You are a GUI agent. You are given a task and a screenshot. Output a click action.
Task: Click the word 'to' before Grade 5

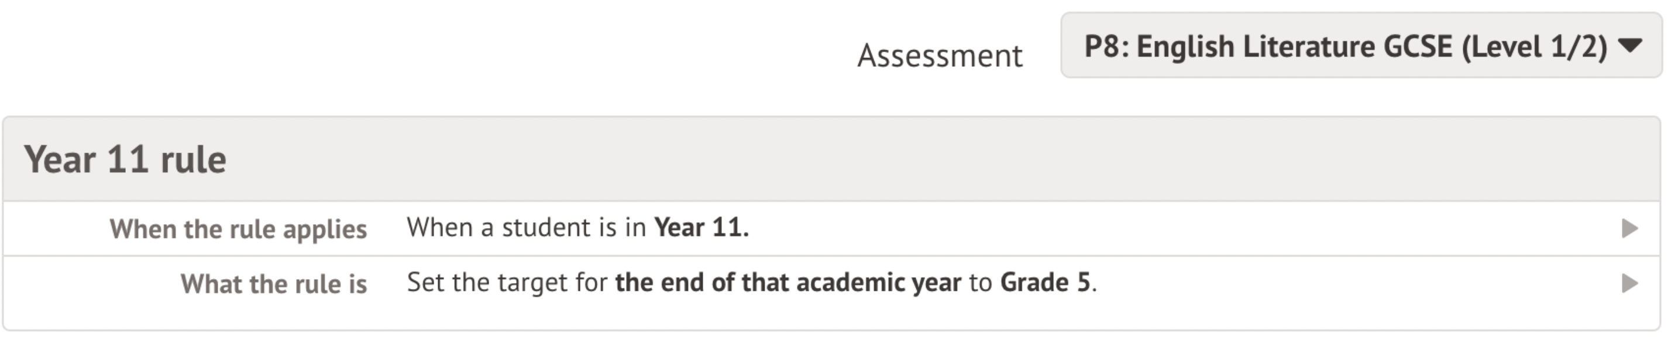[980, 283]
